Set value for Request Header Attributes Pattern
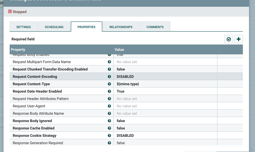The image size is (255, 152). (165, 99)
